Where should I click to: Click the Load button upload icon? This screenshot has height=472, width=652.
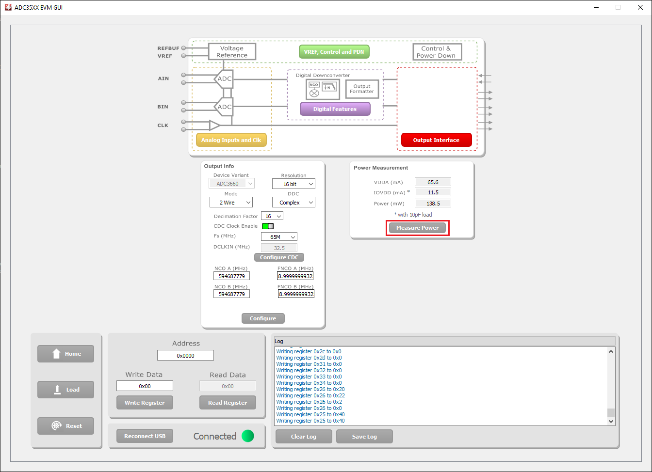point(57,389)
